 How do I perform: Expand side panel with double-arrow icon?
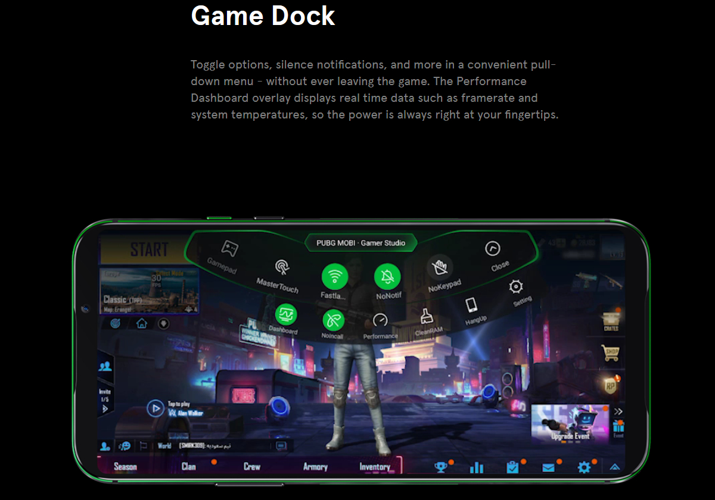(618, 411)
